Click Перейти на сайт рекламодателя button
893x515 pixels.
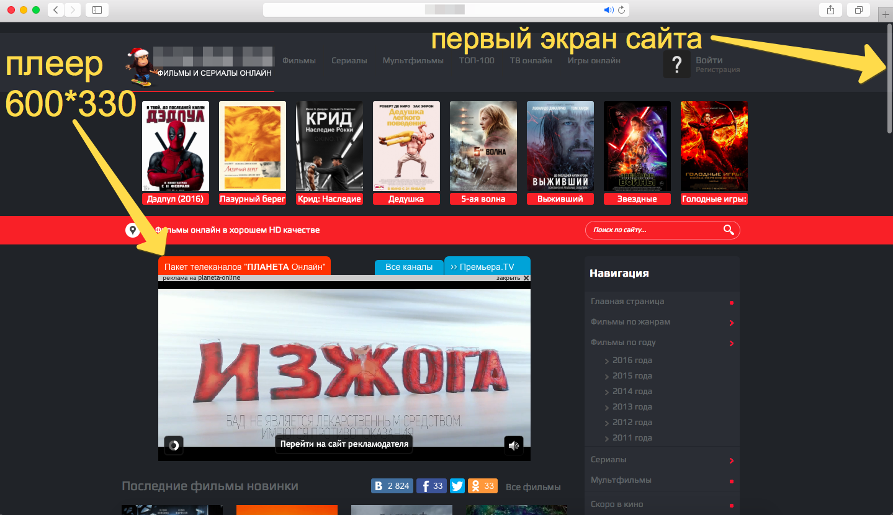[x=344, y=444]
